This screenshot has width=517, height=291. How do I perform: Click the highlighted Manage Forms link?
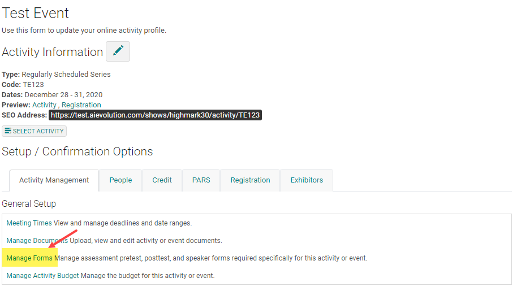(x=29, y=258)
